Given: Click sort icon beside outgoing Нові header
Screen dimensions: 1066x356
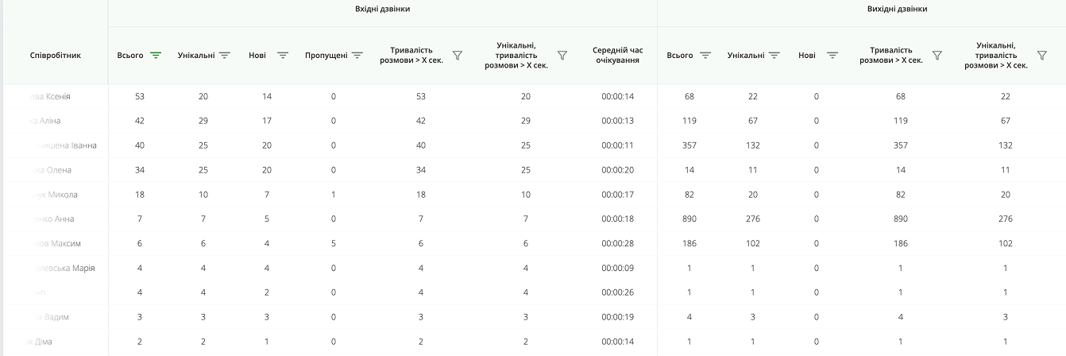Looking at the screenshot, I should pyautogui.click(x=832, y=56).
